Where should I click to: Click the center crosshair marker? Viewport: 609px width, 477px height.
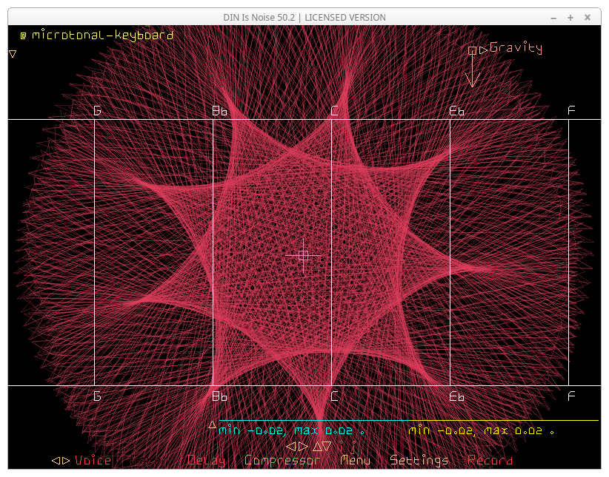[x=303, y=256]
